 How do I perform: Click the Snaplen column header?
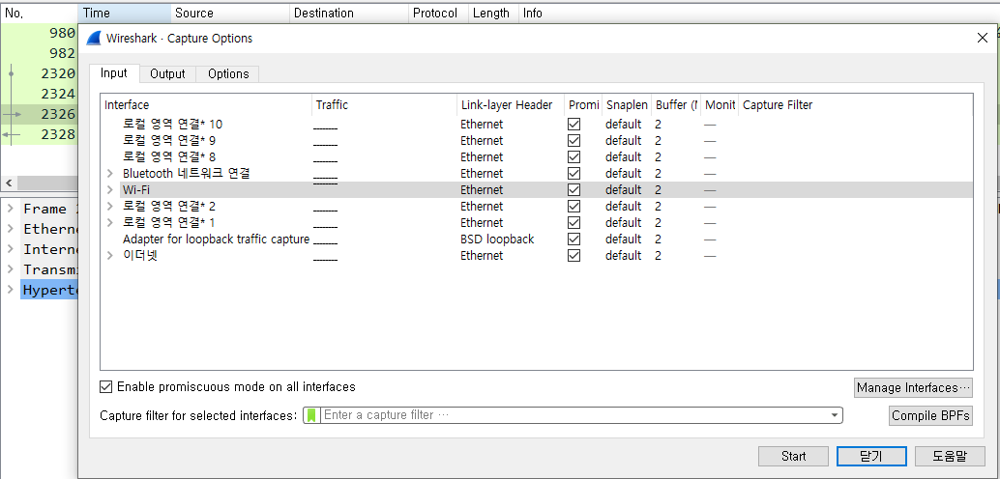[627, 105]
